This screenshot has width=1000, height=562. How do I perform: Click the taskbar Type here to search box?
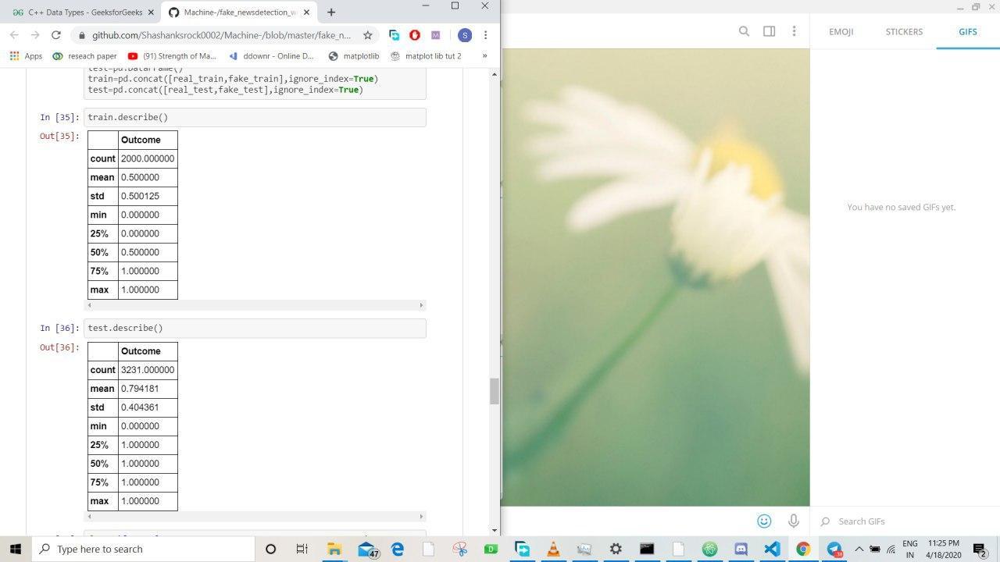coord(143,549)
